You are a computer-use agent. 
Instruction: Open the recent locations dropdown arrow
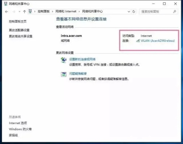[x=19, y=12]
